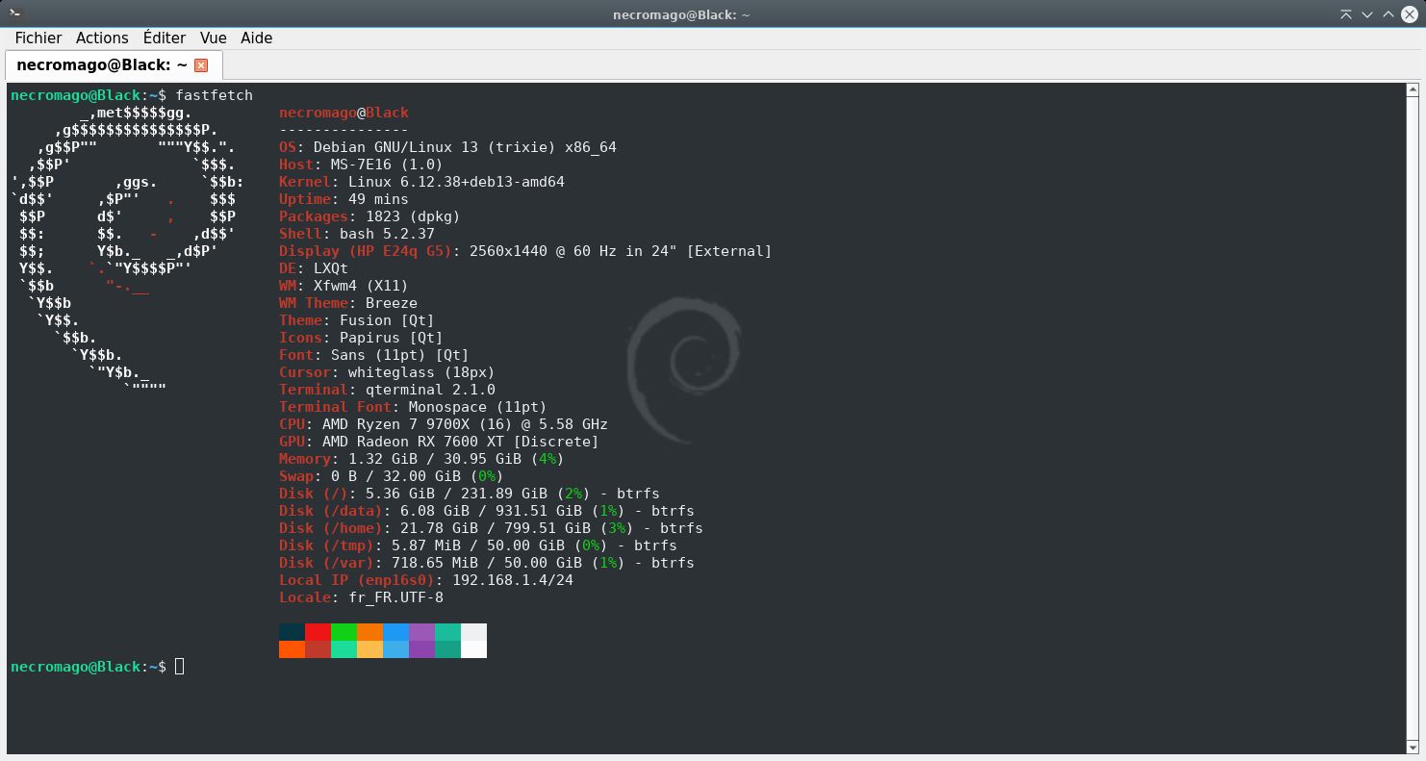Image resolution: width=1426 pixels, height=761 pixels.
Task: Click the 'Disk (/tmp)' label
Action: coord(326,545)
